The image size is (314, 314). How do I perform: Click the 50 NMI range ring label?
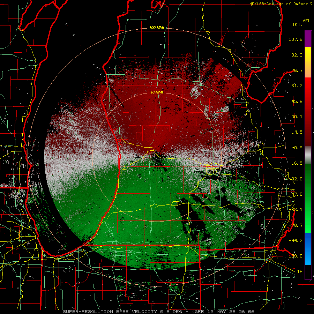[x=157, y=92]
